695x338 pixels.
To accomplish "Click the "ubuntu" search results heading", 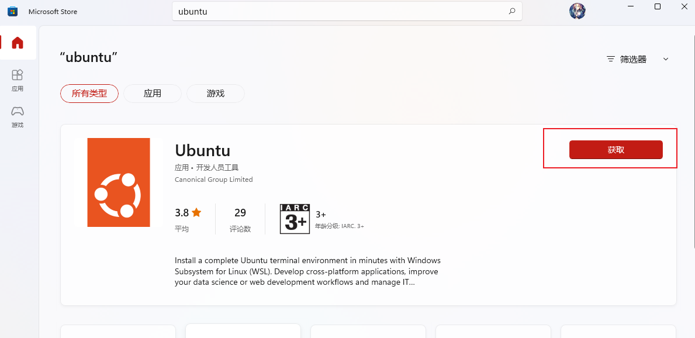I will (89, 57).
